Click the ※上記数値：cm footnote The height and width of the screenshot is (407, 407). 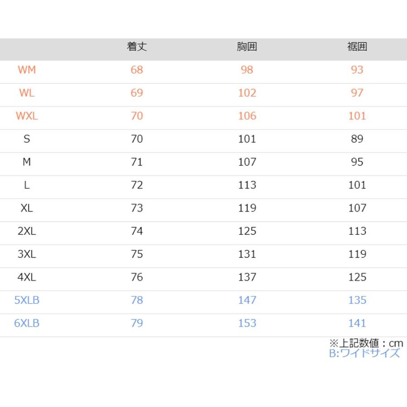[366, 343]
